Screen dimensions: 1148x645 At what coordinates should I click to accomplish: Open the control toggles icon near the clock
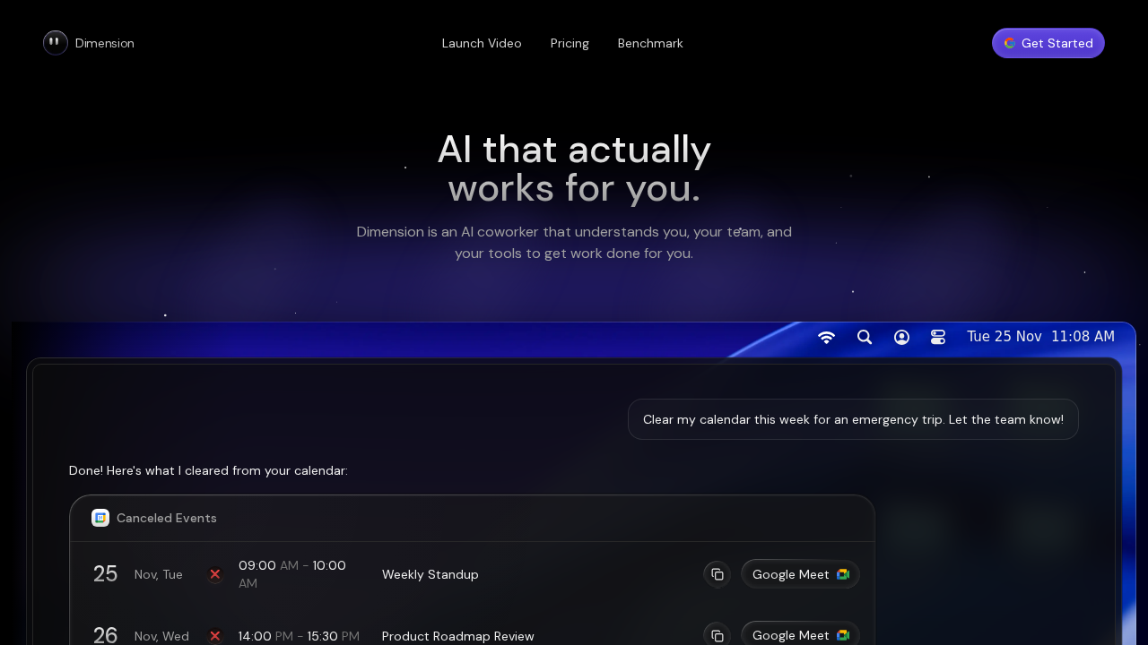click(936, 337)
